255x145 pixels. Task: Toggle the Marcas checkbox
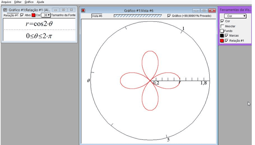[226, 36]
